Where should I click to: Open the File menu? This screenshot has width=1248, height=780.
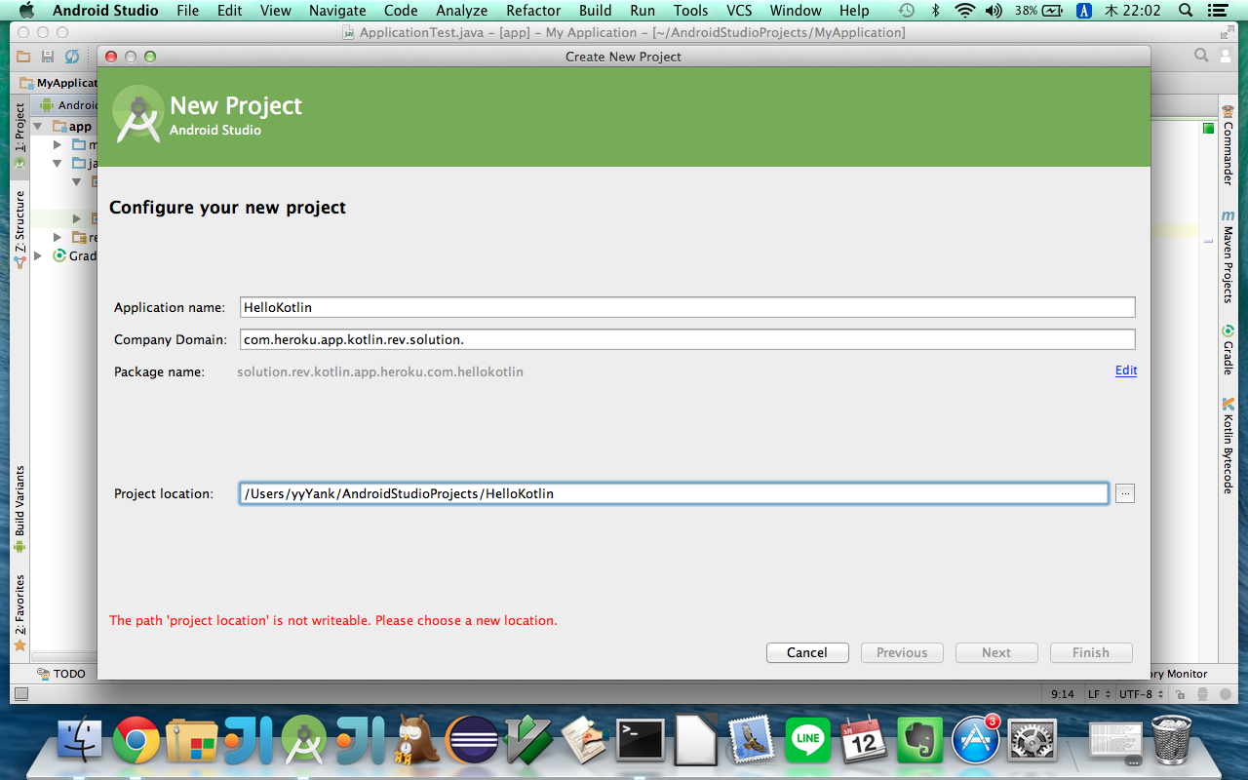187,11
